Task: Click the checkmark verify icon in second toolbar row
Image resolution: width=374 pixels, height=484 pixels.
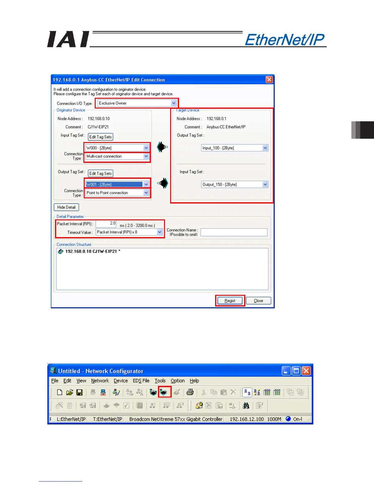Action: coord(127,405)
